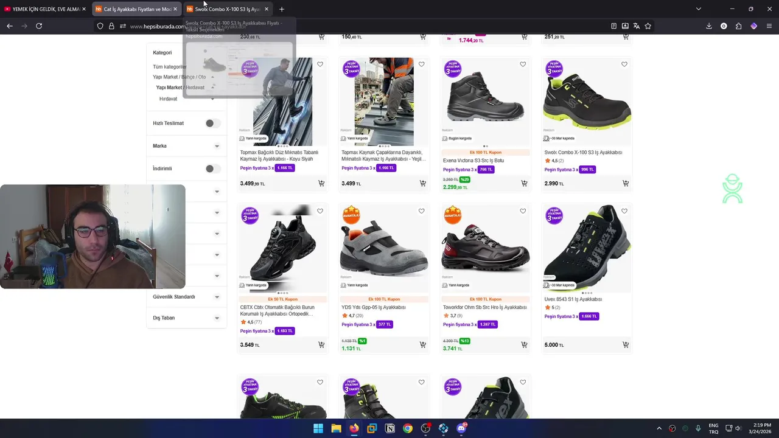The height and width of the screenshot is (438, 779).
Task: Switch to Cat İş Ayakkabı Fiyatları tab
Action: pos(136,9)
